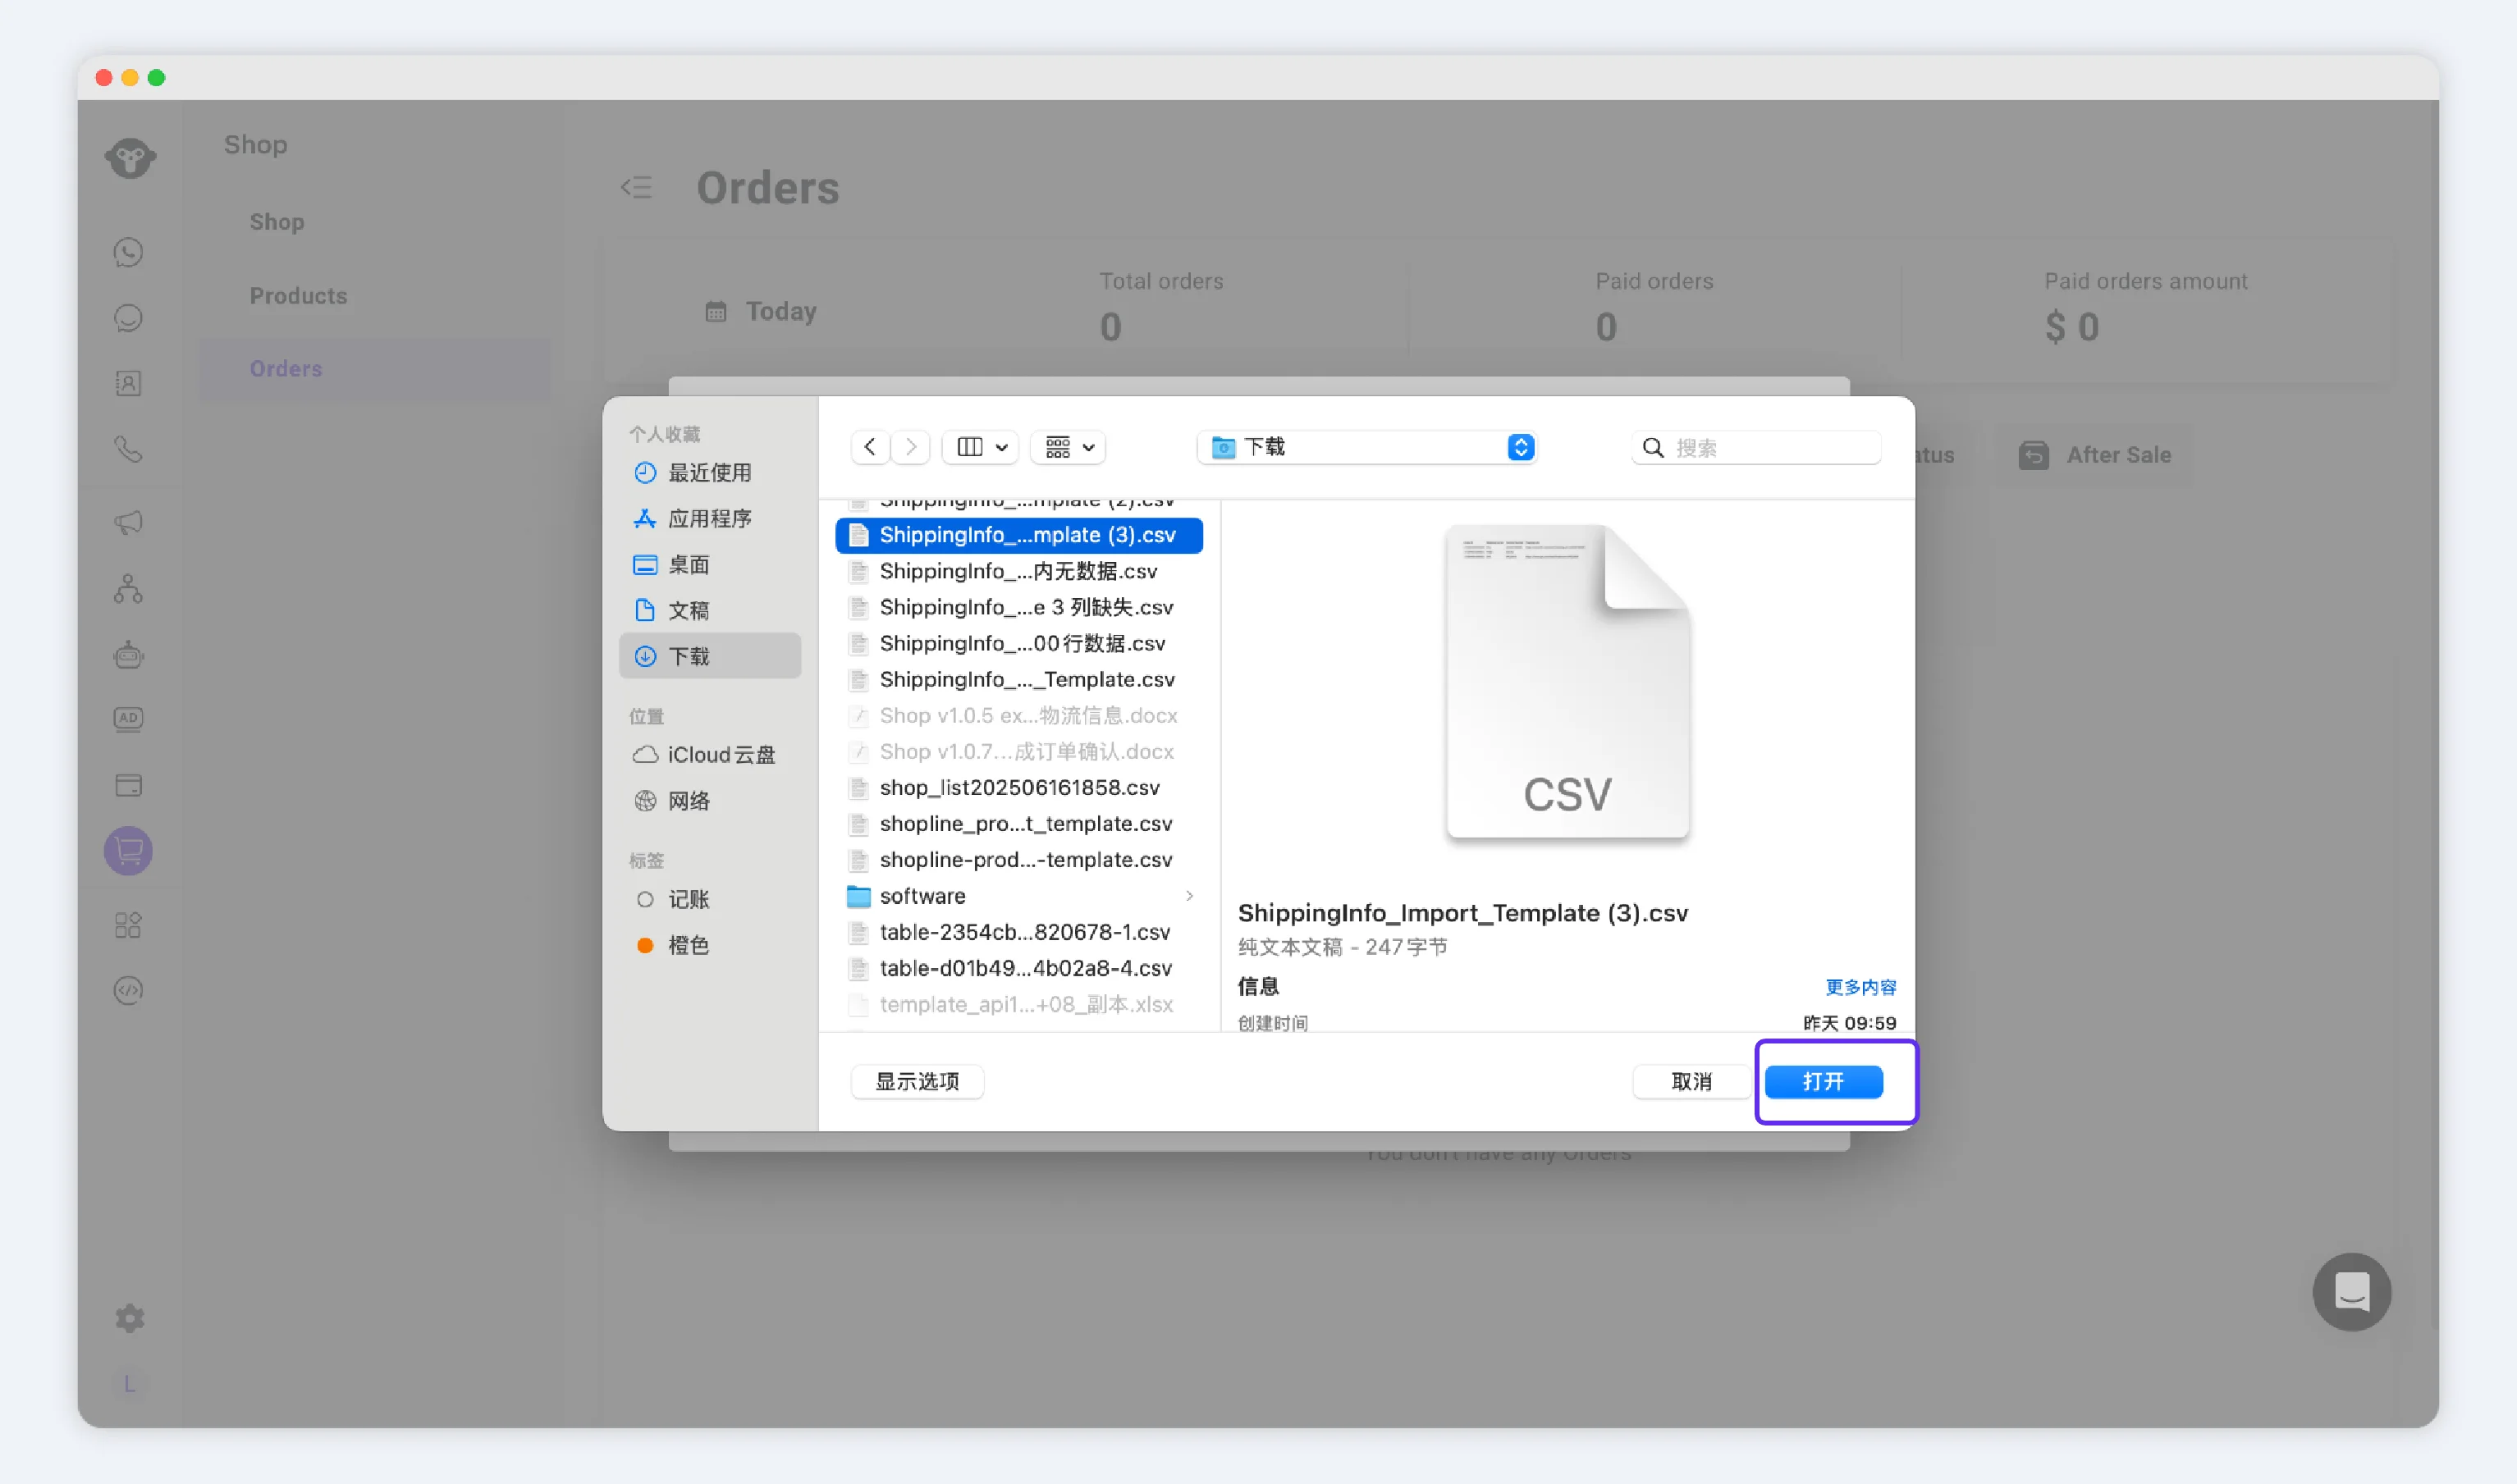Click the 更多内容 link in preview info

pos(1860,987)
